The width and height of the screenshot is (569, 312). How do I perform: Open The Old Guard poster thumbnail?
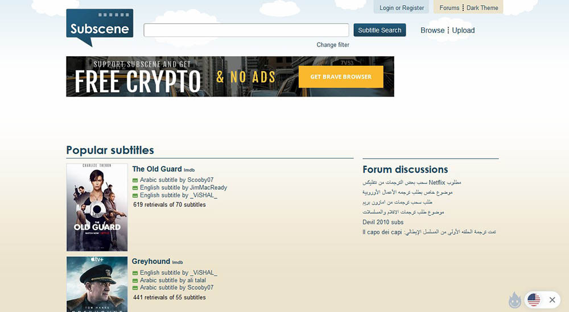[97, 207]
